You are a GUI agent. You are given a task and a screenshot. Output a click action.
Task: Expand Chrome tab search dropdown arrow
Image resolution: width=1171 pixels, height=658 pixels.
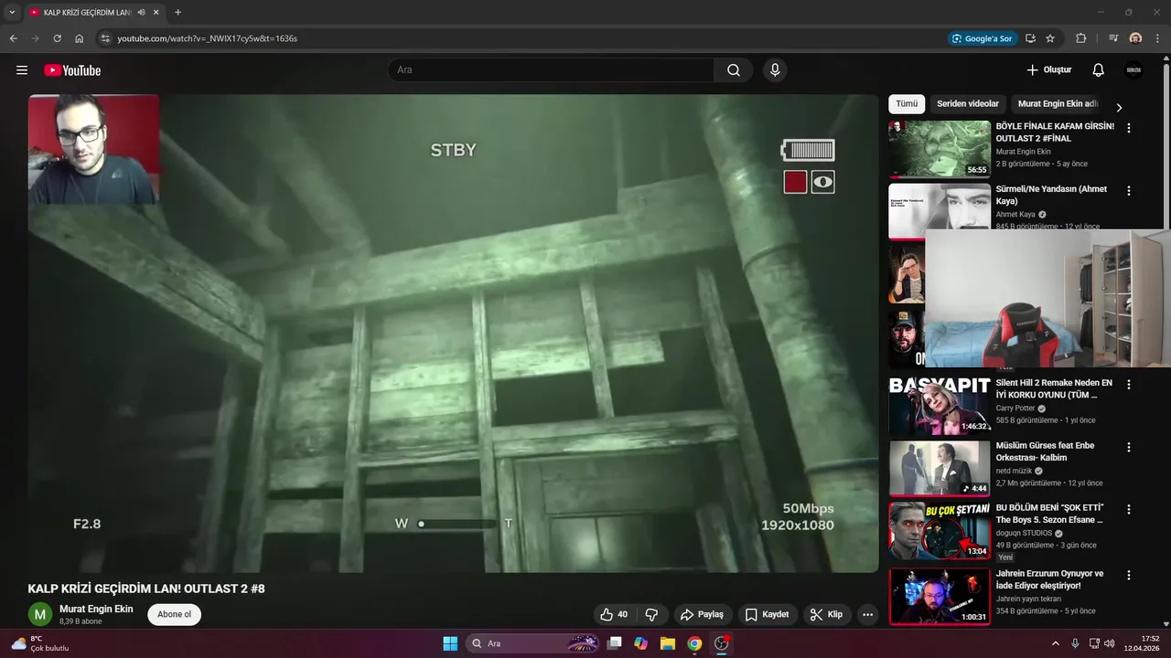pyautogui.click(x=12, y=13)
